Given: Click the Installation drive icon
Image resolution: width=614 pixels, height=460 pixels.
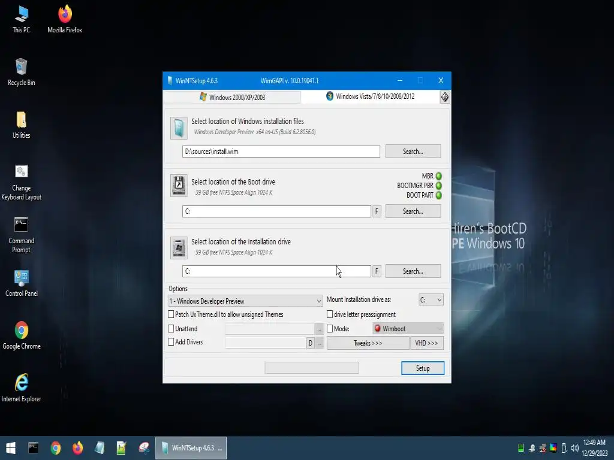Looking at the screenshot, I should (x=179, y=247).
